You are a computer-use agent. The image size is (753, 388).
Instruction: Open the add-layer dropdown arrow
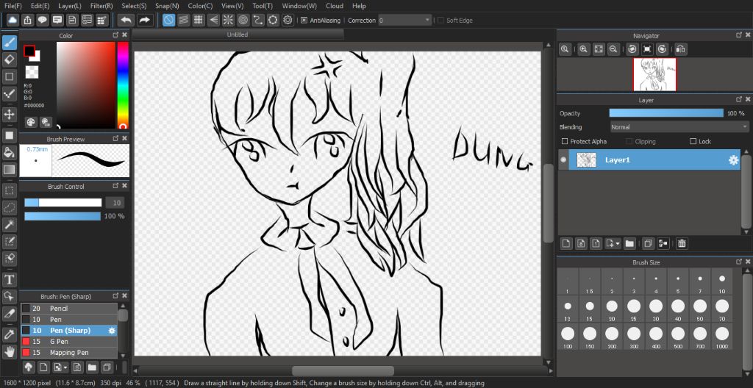click(618, 243)
